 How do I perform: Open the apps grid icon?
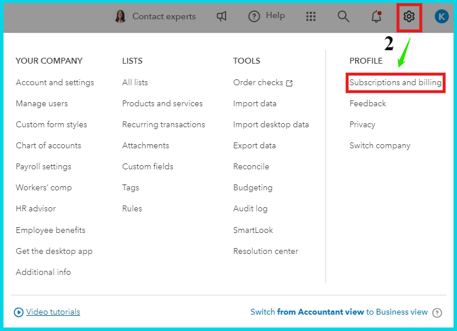311,16
